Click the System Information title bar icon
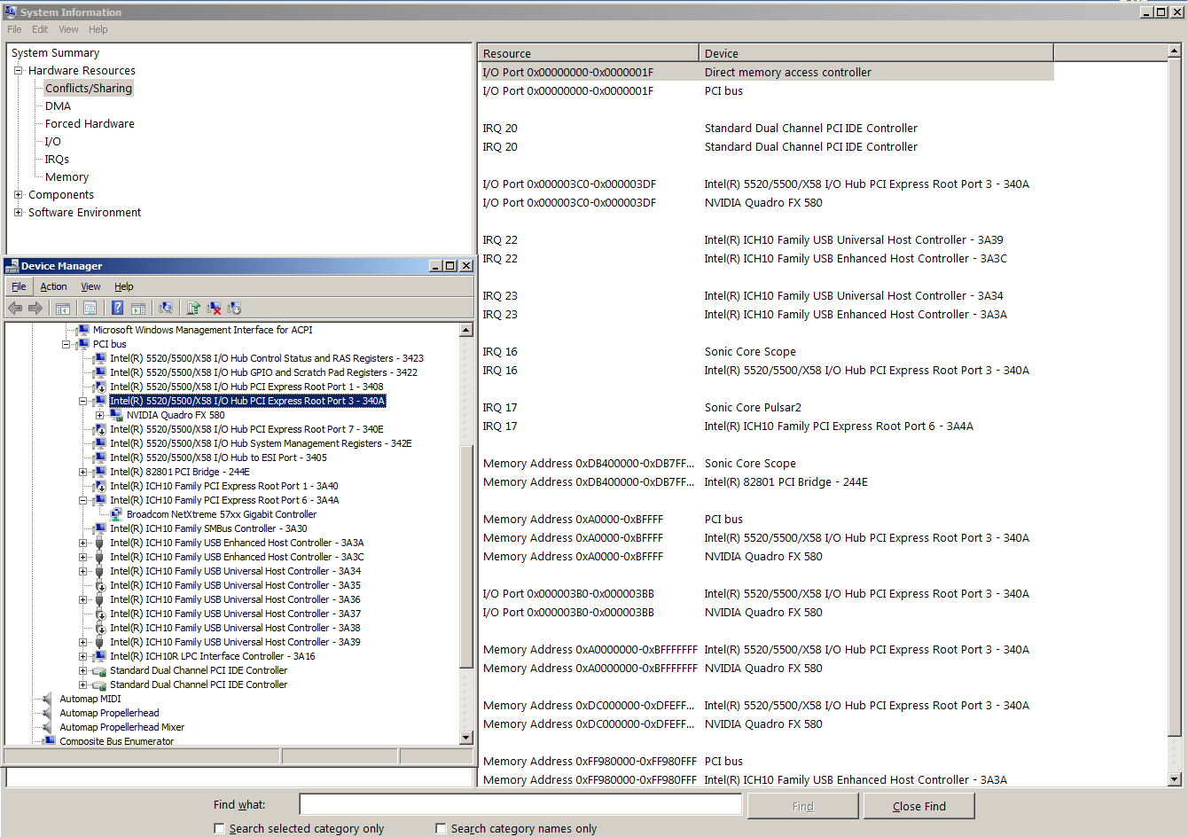Viewport: 1188px width, 837px height. click(x=11, y=12)
